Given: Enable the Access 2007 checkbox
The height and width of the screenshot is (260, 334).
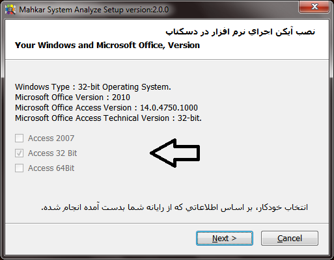Looking at the screenshot, I should click(x=19, y=138).
